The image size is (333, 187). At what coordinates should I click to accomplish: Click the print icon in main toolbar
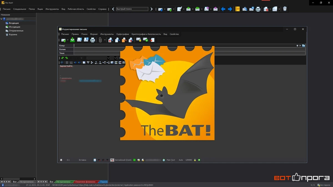(258, 9)
